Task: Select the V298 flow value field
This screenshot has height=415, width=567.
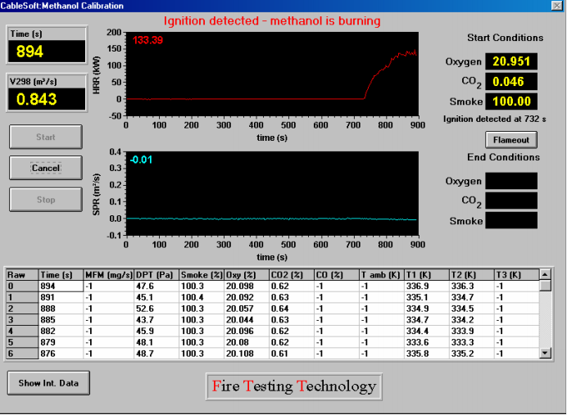Action: 45,99
